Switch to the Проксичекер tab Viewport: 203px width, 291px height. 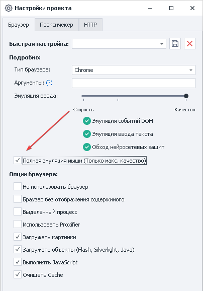[x=56, y=25]
